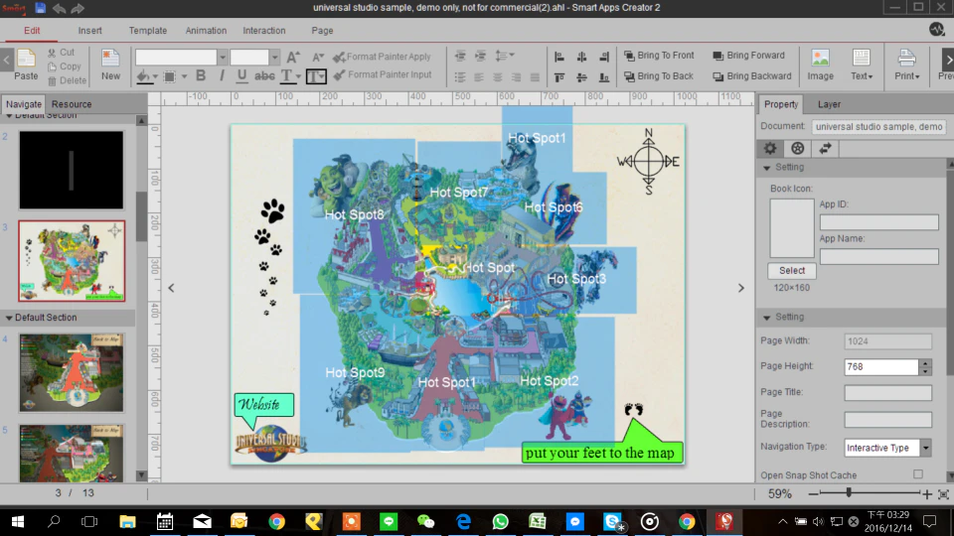Insert an Image from the toolbar

[x=820, y=66]
